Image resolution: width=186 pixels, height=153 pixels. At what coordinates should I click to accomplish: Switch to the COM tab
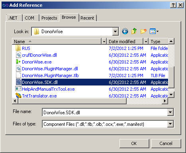coord(31,18)
